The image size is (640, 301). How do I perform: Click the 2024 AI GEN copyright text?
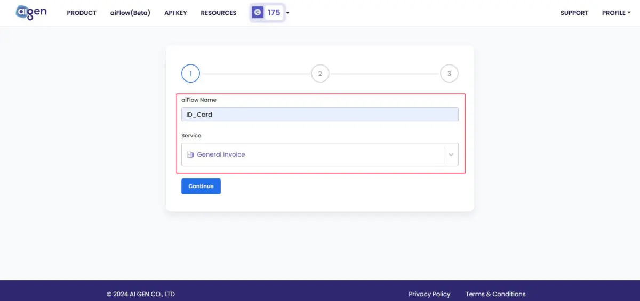(x=141, y=294)
